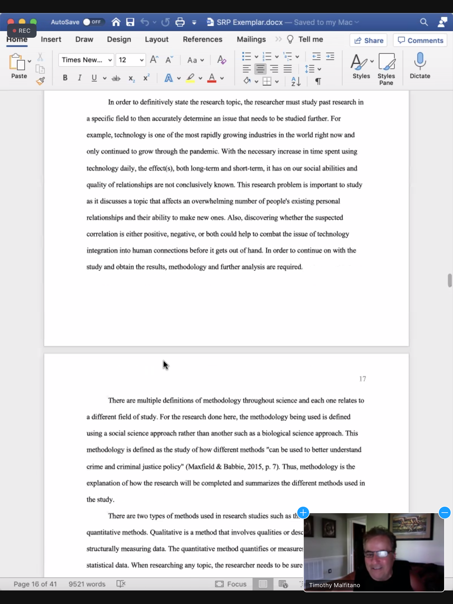The width and height of the screenshot is (453, 604).
Task: Click the Dictate microphone icon
Action: click(x=420, y=65)
